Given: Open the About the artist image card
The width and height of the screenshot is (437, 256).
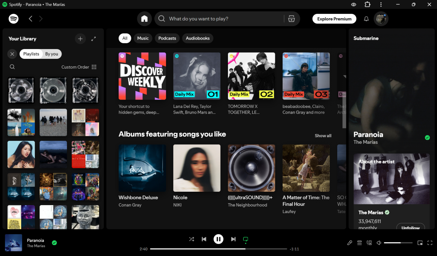Looking at the screenshot, I should [391, 179].
